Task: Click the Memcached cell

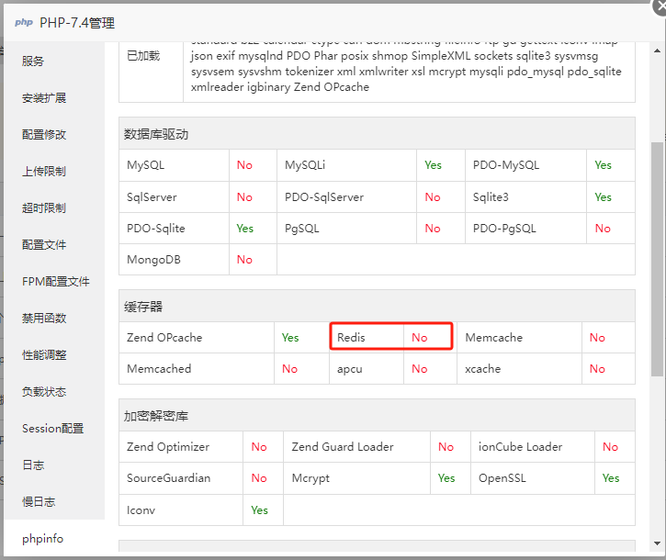Action: click(x=197, y=368)
